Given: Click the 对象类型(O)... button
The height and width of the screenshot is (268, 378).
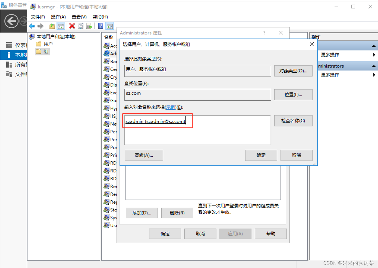Looking at the screenshot, I should click(x=293, y=71).
